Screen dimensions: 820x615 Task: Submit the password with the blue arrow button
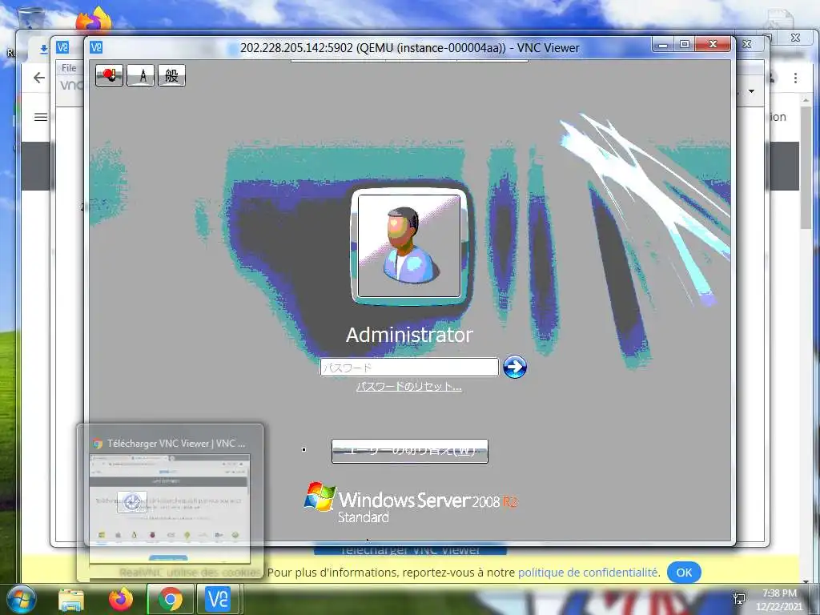point(515,367)
